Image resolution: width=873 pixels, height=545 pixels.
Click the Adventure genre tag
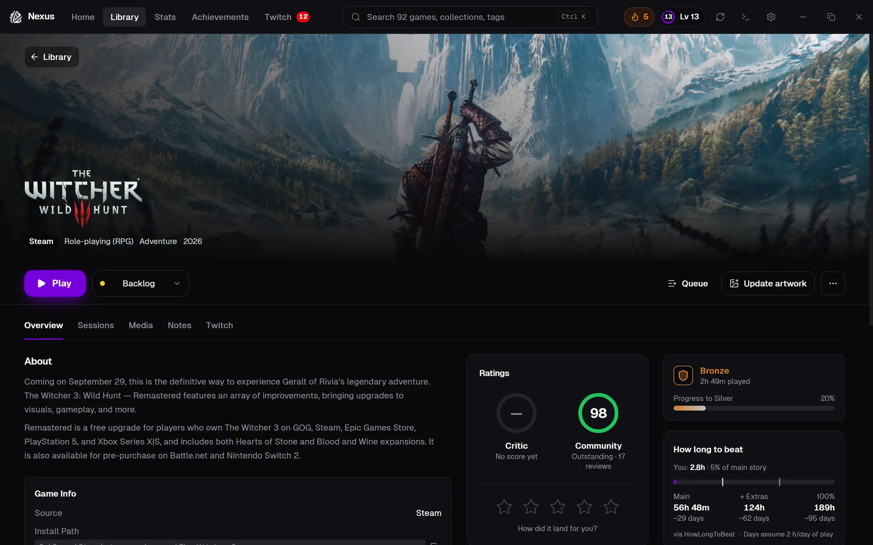158,241
